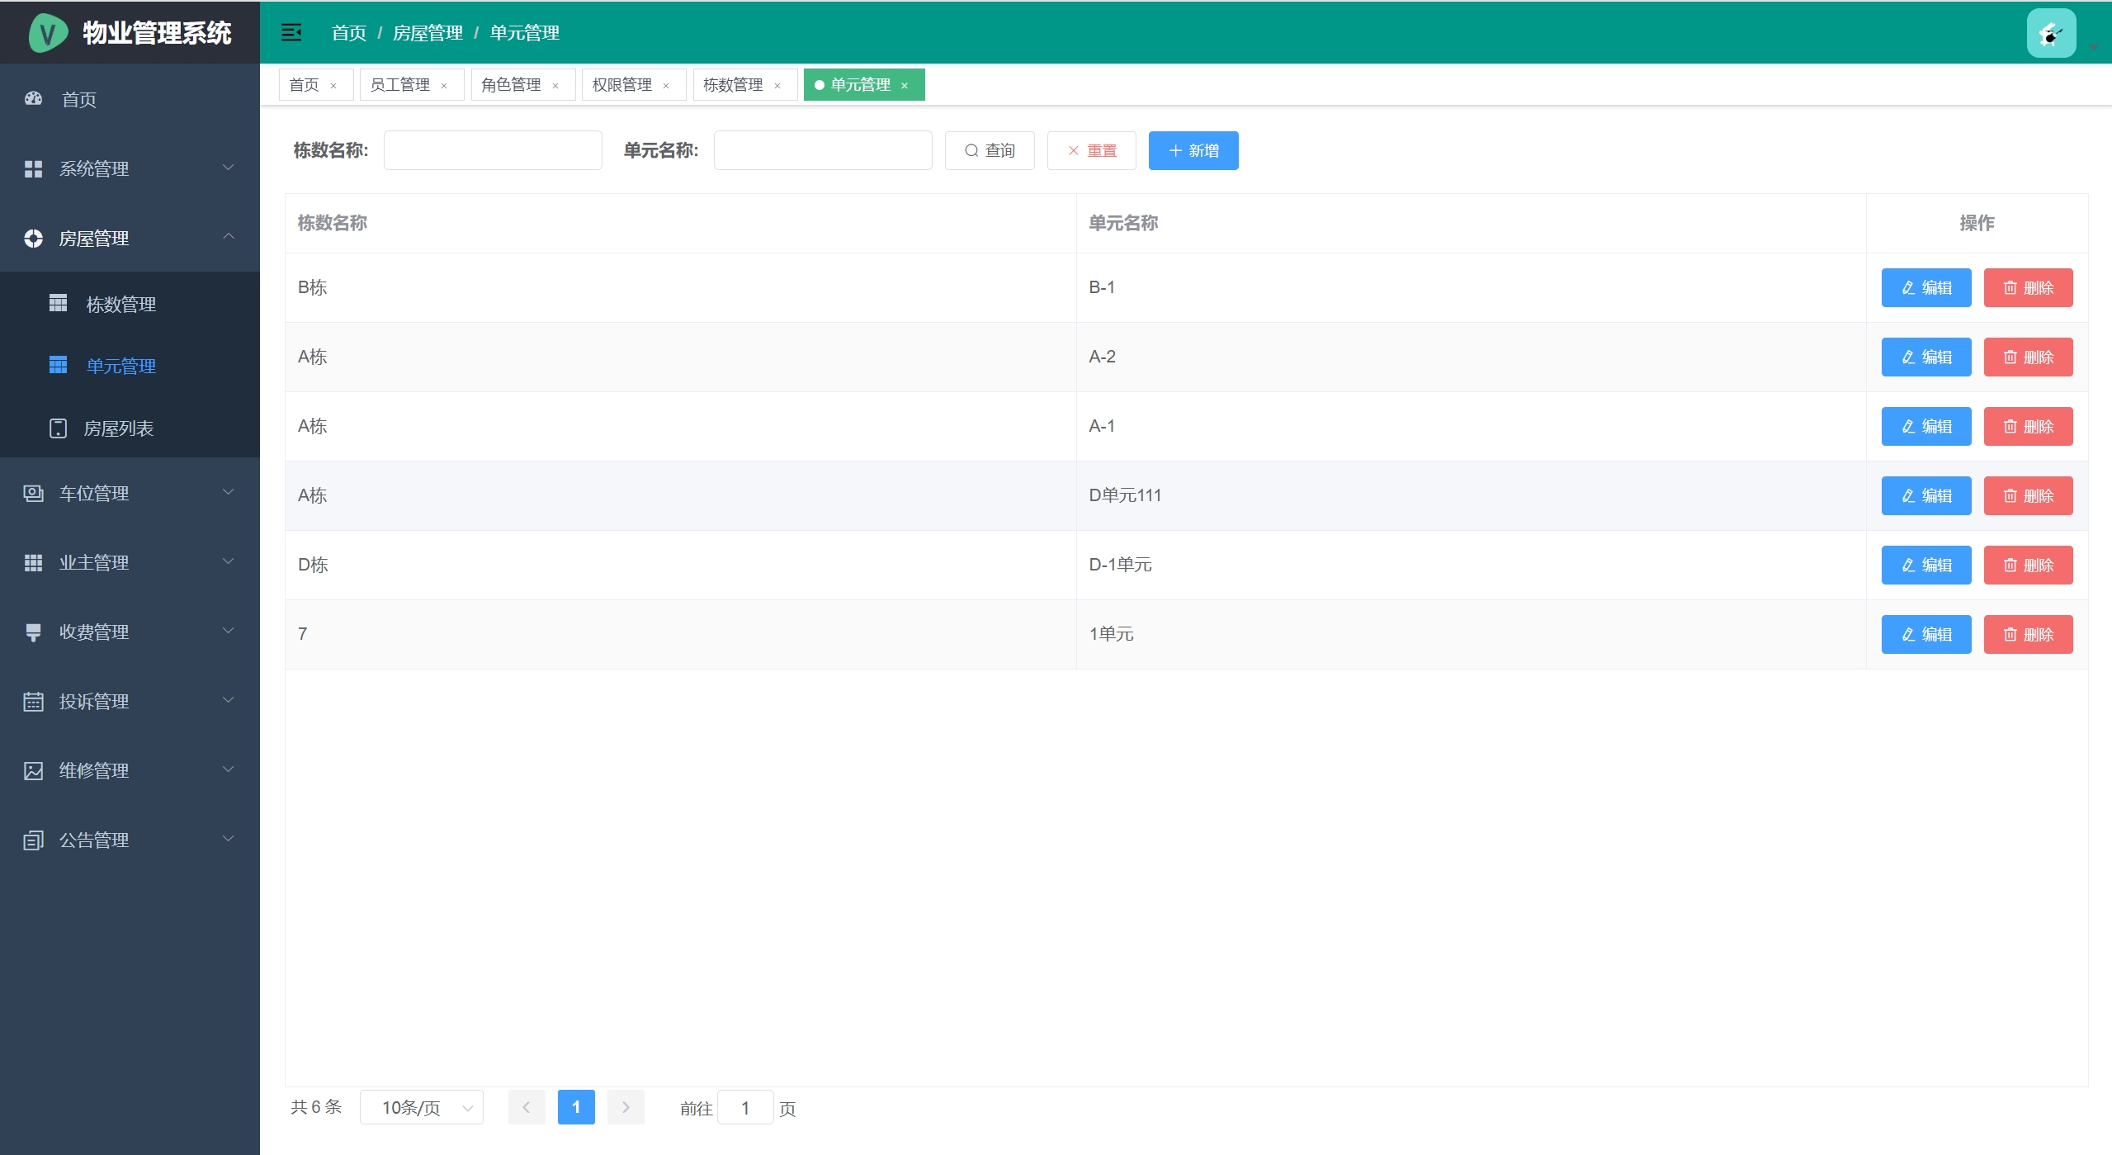The image size is (2112, 1155).
Task: Close the 员工管理 tab
Action: tap(444, 86)
